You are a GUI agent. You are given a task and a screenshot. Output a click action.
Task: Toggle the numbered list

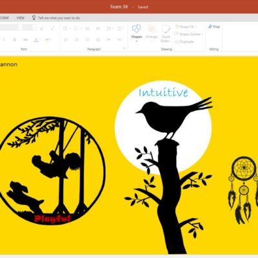coord(76,28)
